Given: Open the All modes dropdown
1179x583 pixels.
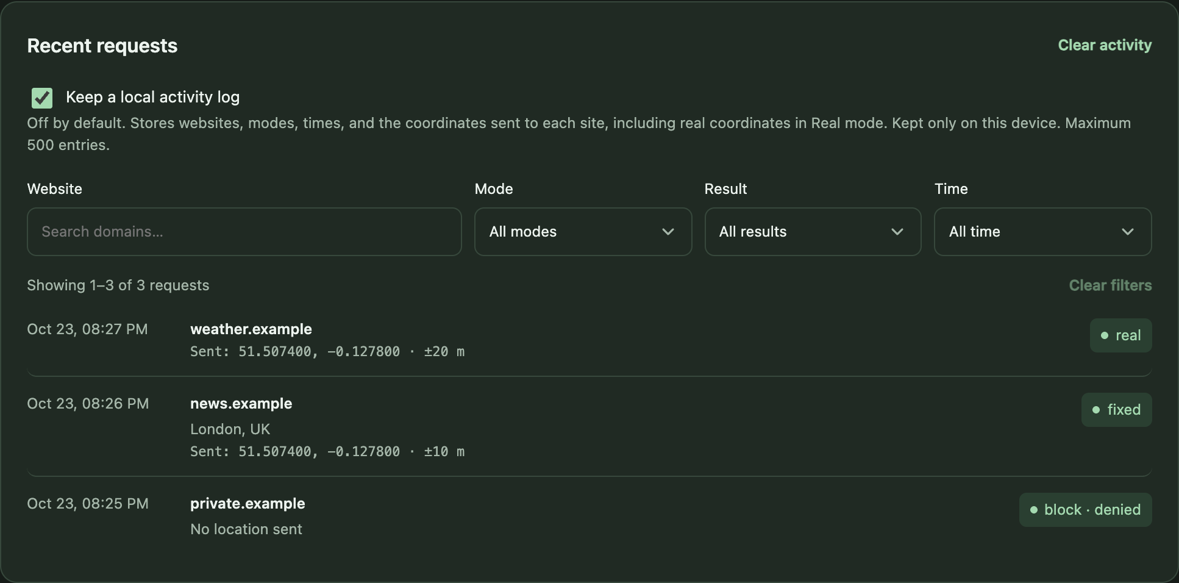Looking at the screenshot, I should click(583, 232).
